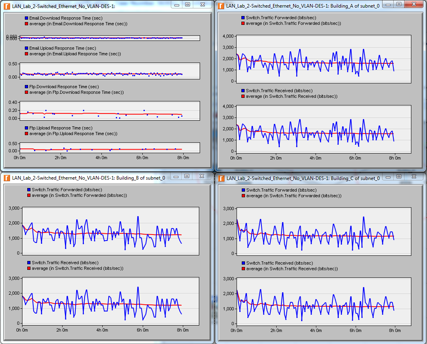This screenshot has height=344, width=427.
Task: Click blue Traffic Received swatch in Building_C window
Action: (243, 263)
